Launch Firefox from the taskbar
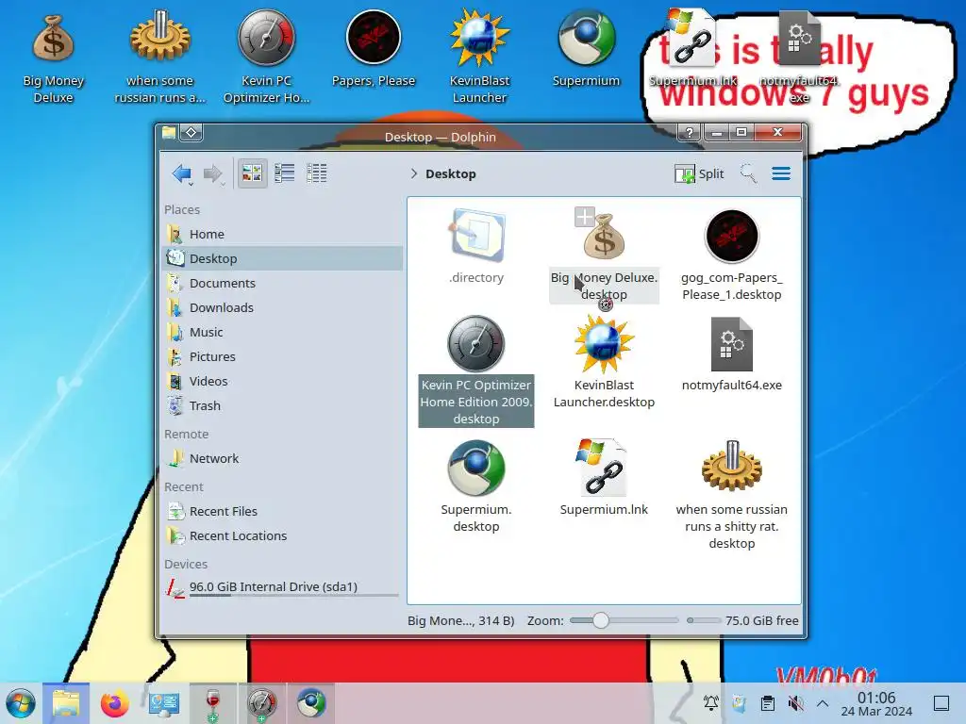 click(x=114, y=703)
